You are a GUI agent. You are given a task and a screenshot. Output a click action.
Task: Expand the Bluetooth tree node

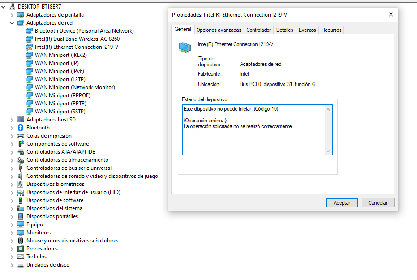click(11, 128)
